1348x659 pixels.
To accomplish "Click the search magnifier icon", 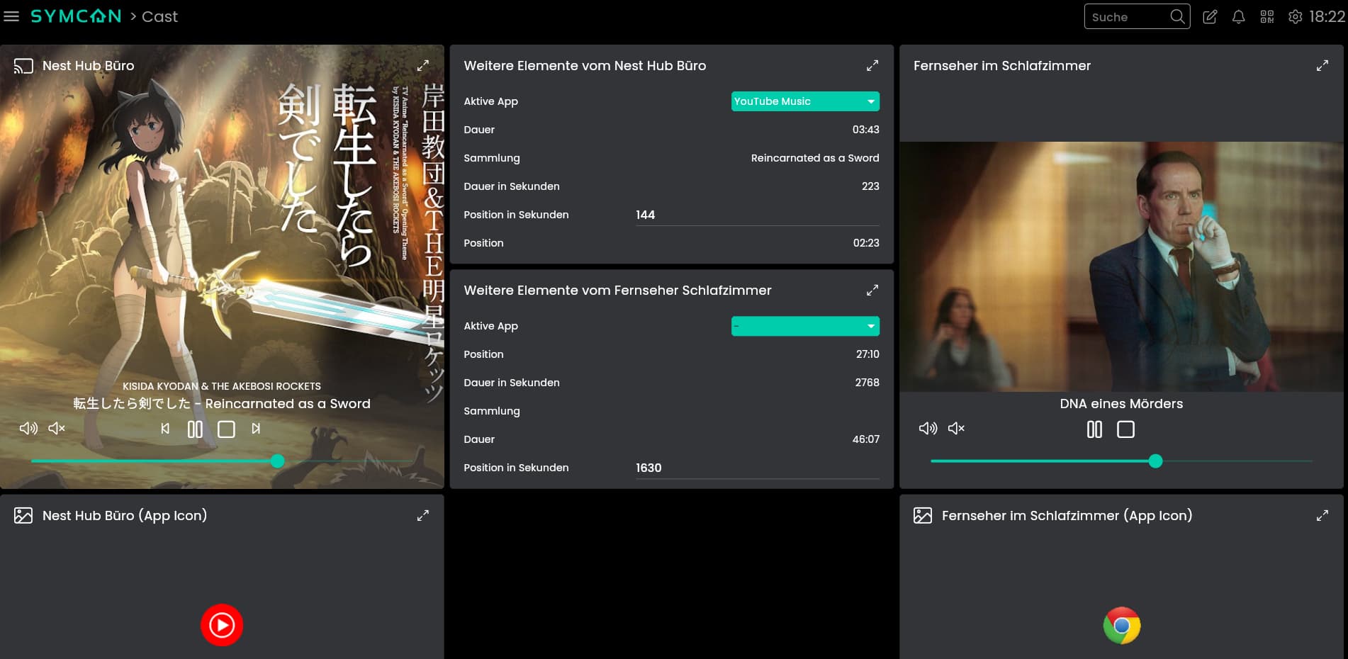I will pyautogui.click(x=1177, y=16).
